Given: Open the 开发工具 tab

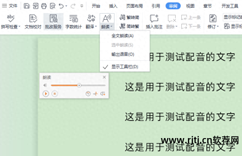Looking at the screenshot, I should tap(230, 6).
